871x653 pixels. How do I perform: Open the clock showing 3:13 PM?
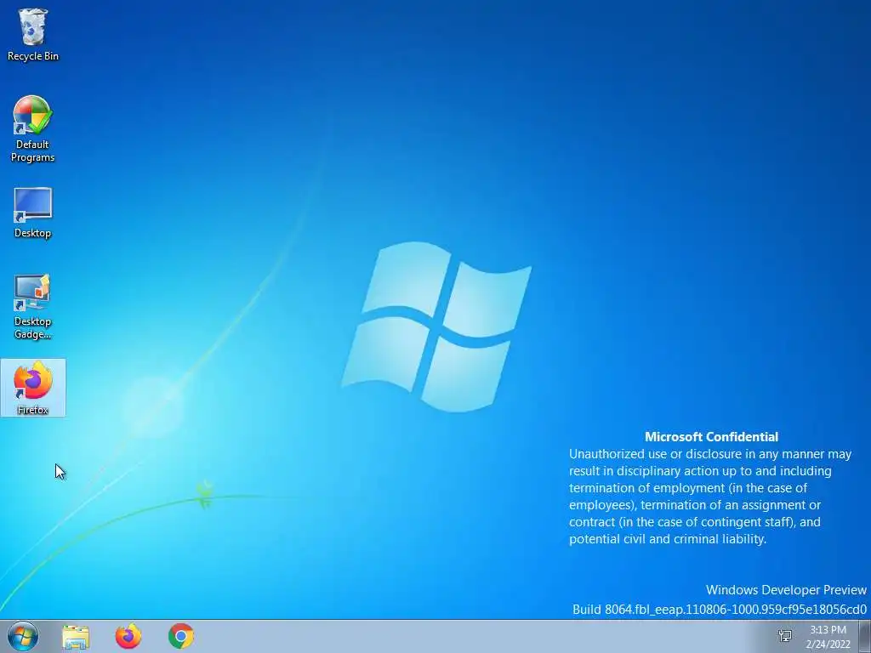(x=828, y=637)
